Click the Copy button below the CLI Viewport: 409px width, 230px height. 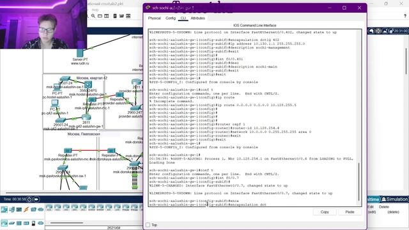point(325,211)
